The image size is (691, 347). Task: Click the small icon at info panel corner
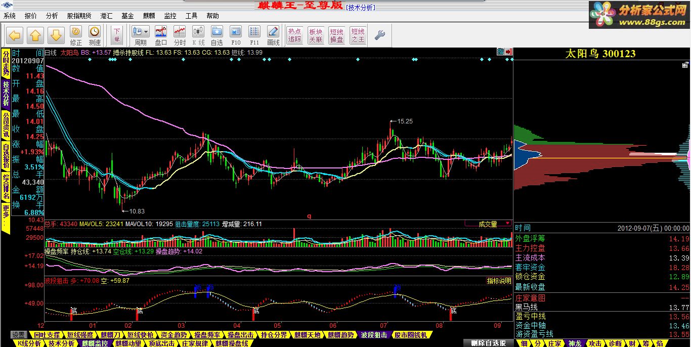[x=685, y=65]
